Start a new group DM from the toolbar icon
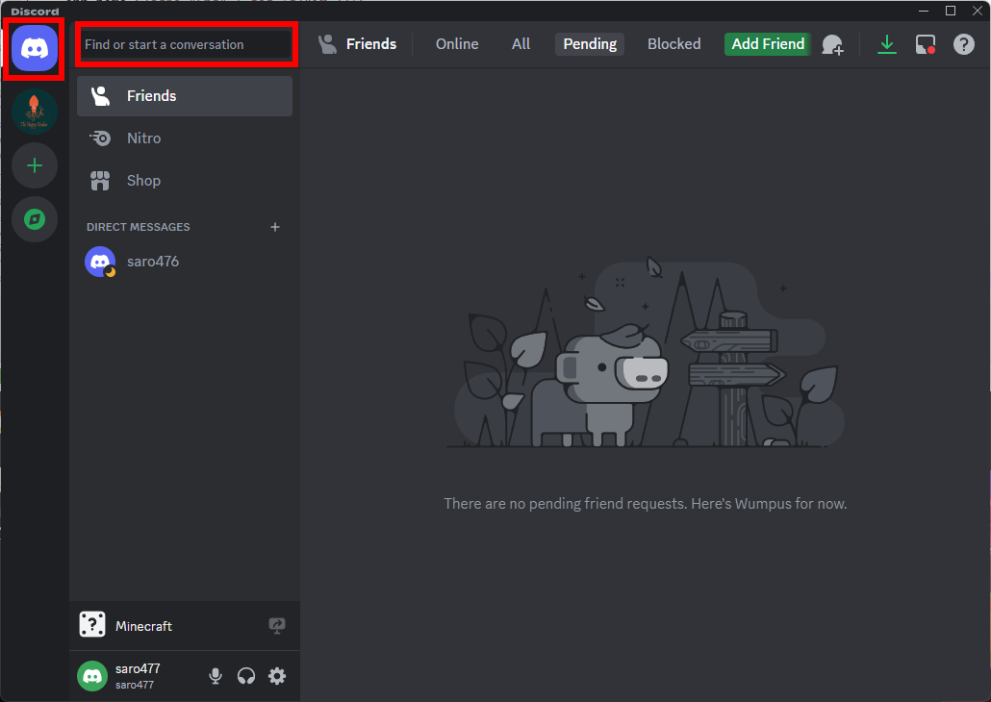The height and width of the screenshot is (702, 991). 832,45
